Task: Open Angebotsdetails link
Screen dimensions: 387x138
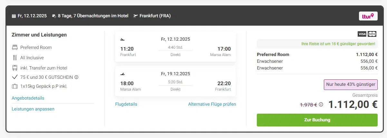Action: 28,98
